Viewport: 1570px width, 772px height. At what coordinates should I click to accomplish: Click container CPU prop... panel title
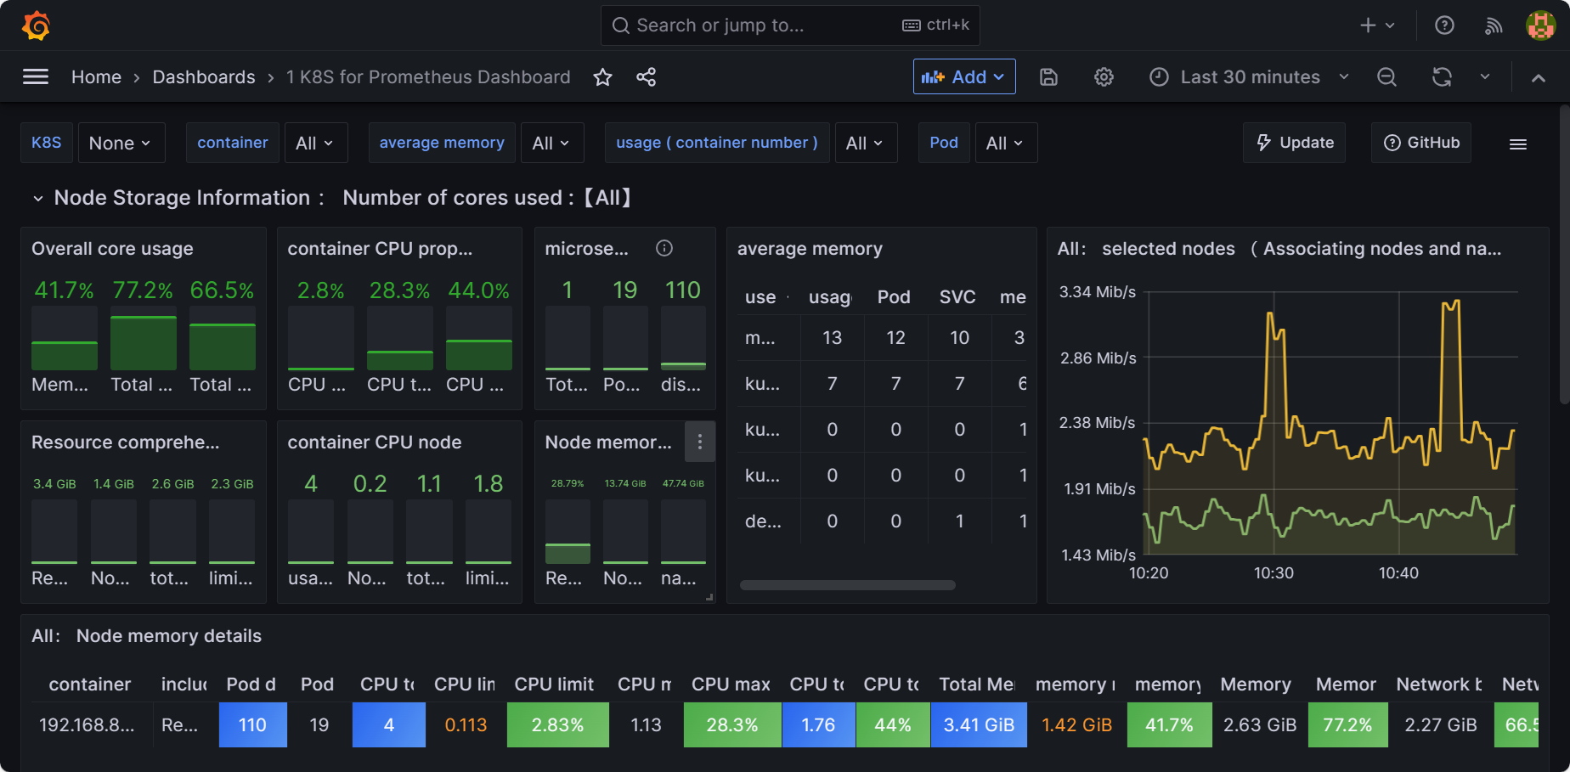(x=380, y=249)
